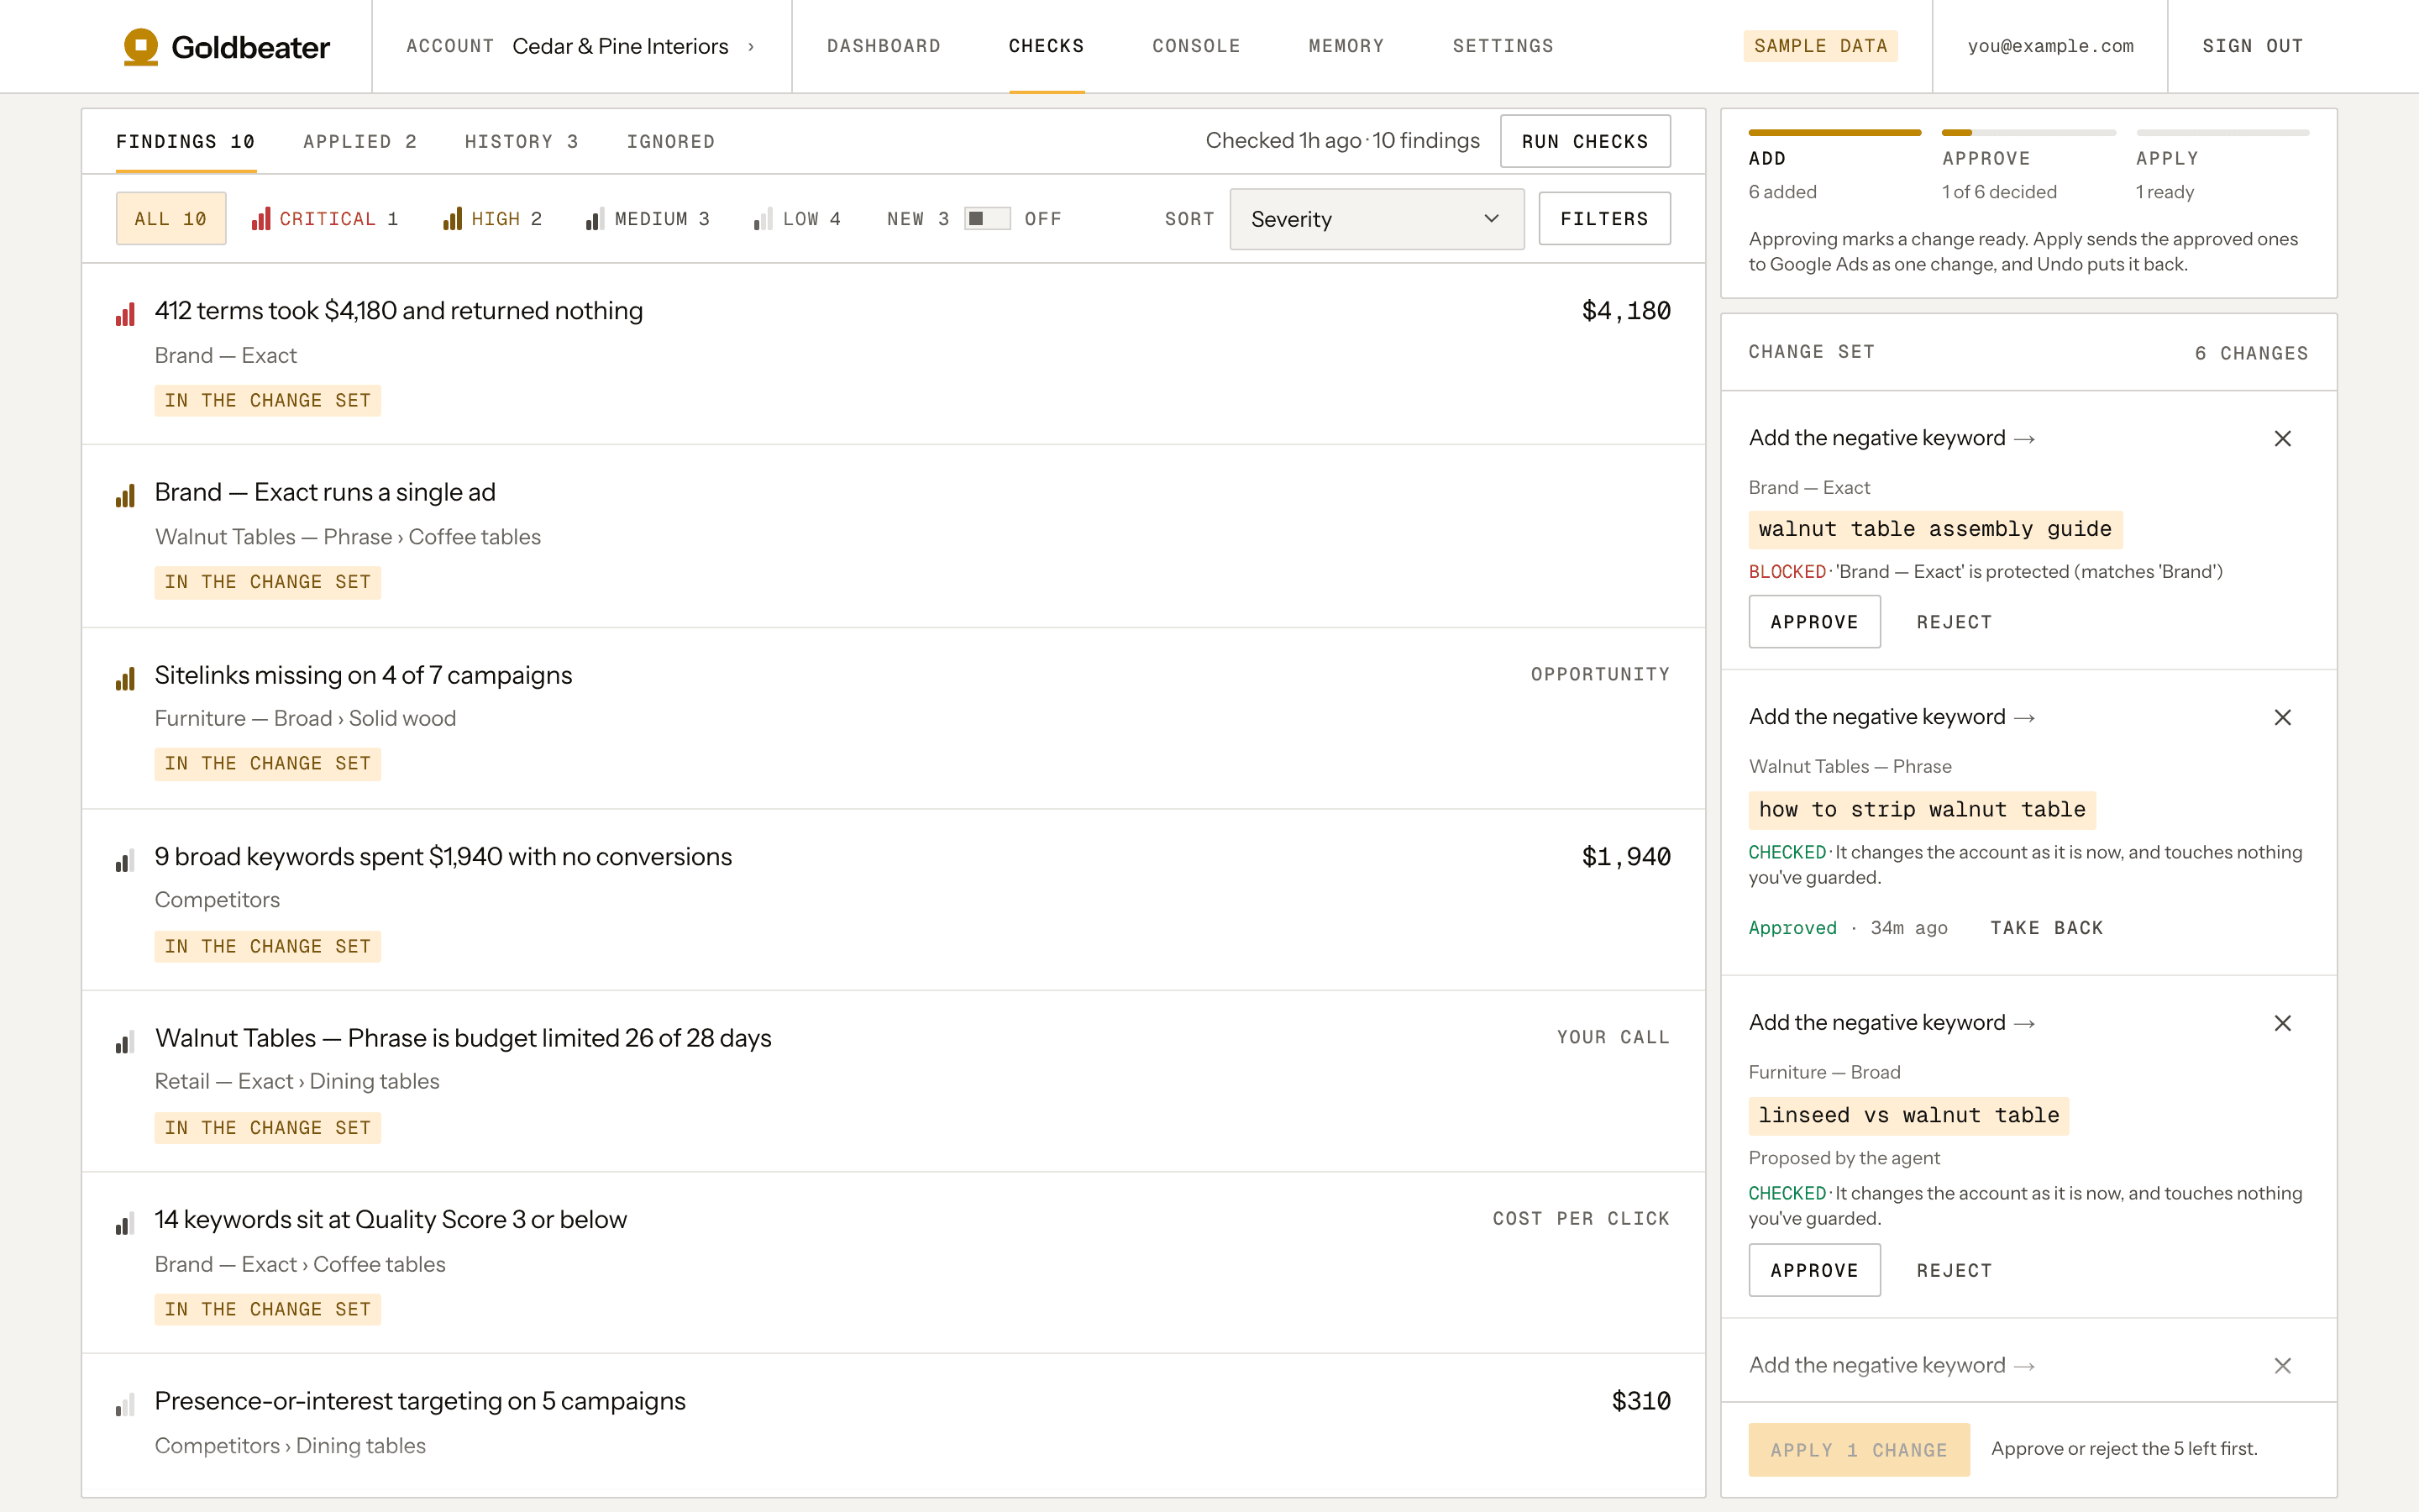Take back the approved walnut table change
The height and width of the screenshot is (1512, 2419).
pos(2045,928)
